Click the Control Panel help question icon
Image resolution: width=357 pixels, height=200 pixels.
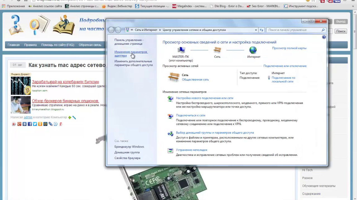(324, 37)
